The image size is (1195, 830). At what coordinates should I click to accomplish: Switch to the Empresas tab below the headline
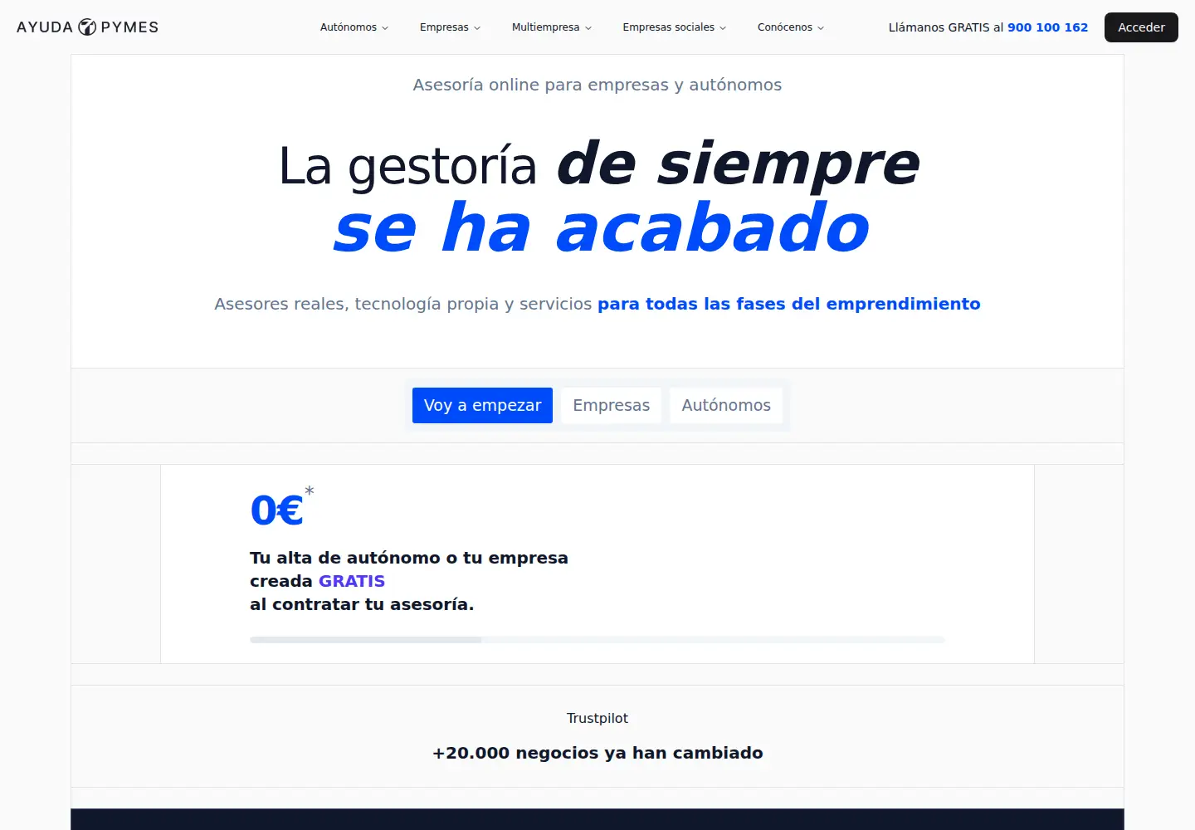pos(612,405)
